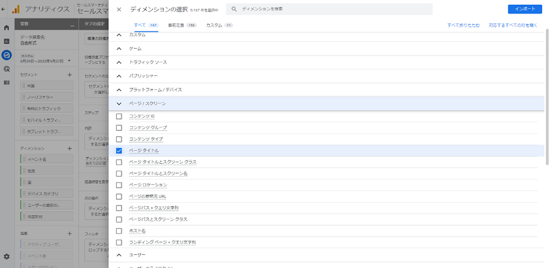Viewport: 549px width, 268px height.
Task: Add a new segment with plus icon
Action: point(69,75)
